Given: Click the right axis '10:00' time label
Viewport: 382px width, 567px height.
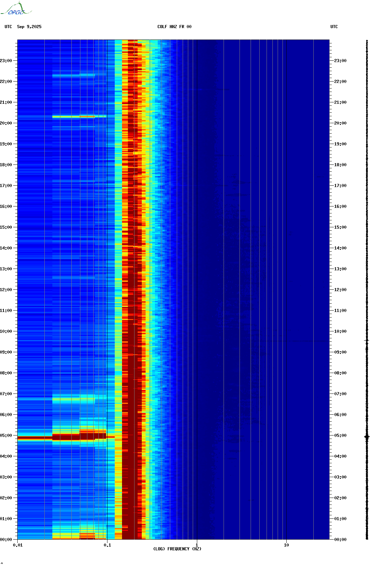Looking at the screenshot, I should pos(340,331).
